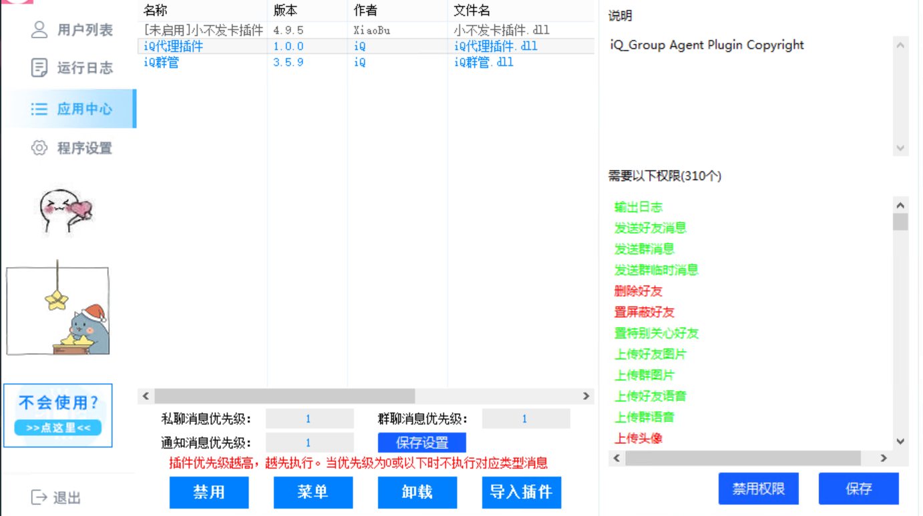Image resolution: width=923 pixels, height=516 pixels.
Task: Click the 保存 button at bottom right
Action: [859, 489]
